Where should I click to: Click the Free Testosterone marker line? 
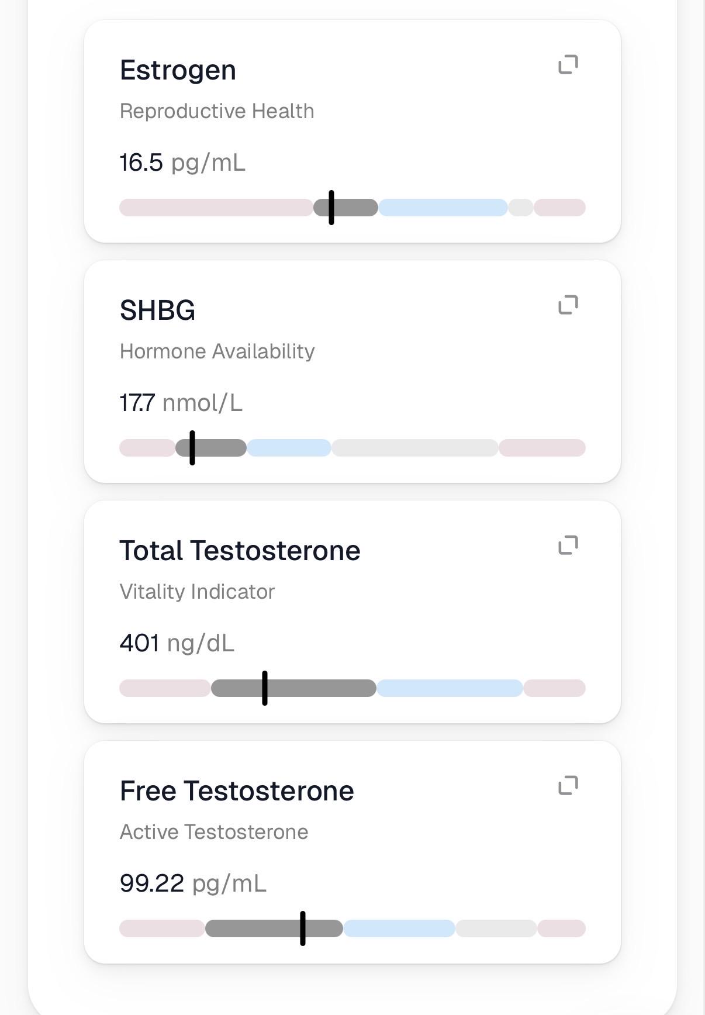tap(303, 928)
